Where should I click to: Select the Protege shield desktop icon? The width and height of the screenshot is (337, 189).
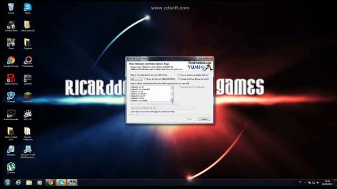[x=11, y=97]
